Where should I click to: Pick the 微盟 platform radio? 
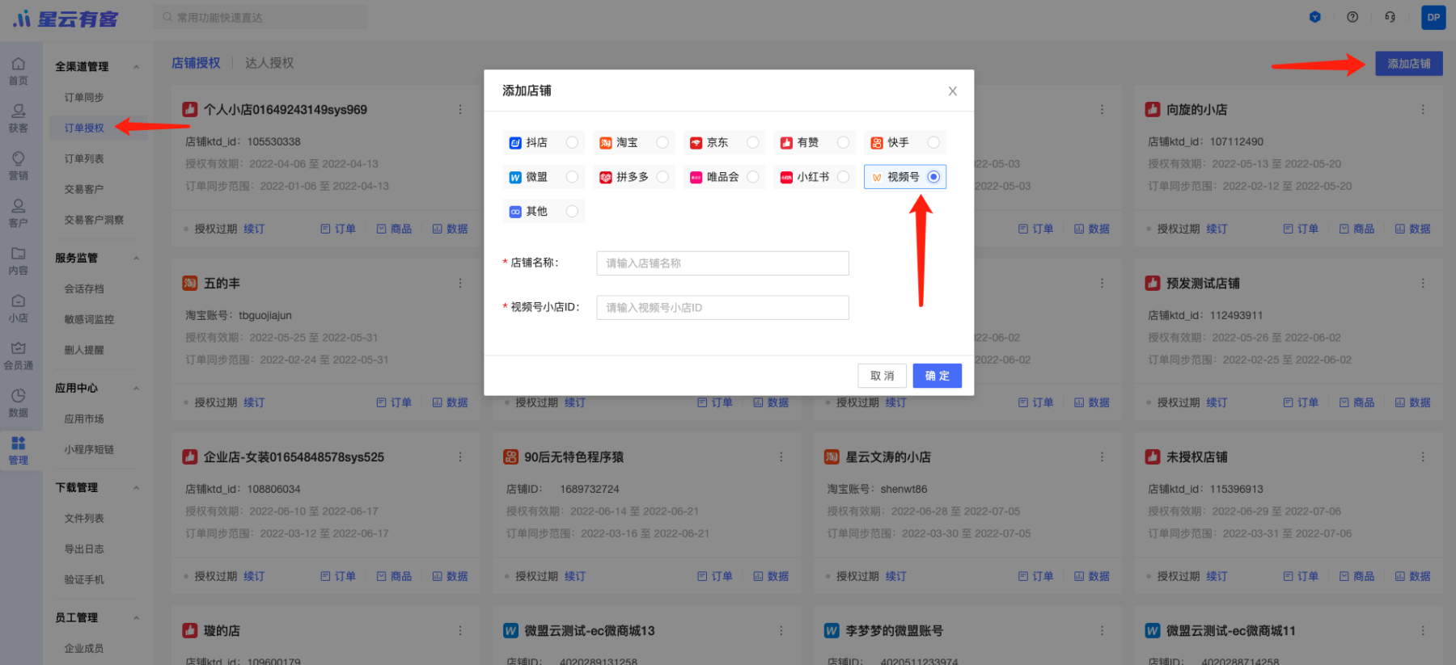coord(572,177)
